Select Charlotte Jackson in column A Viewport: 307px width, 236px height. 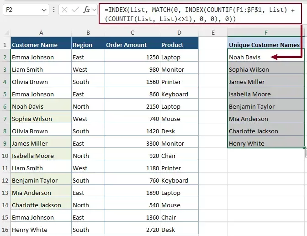pos(41,203)
